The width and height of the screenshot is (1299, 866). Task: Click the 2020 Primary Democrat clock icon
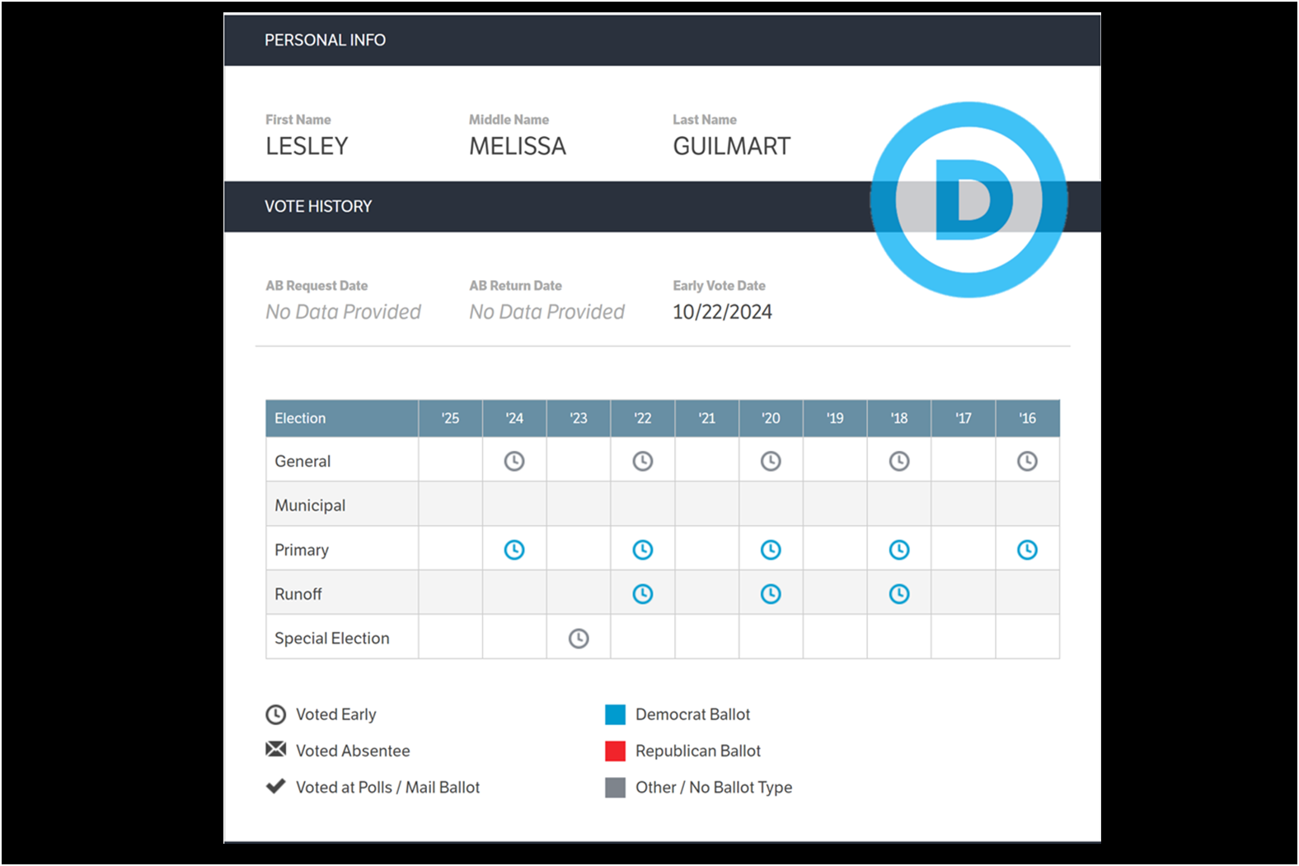pyautogui.click(x=771, y=550)
